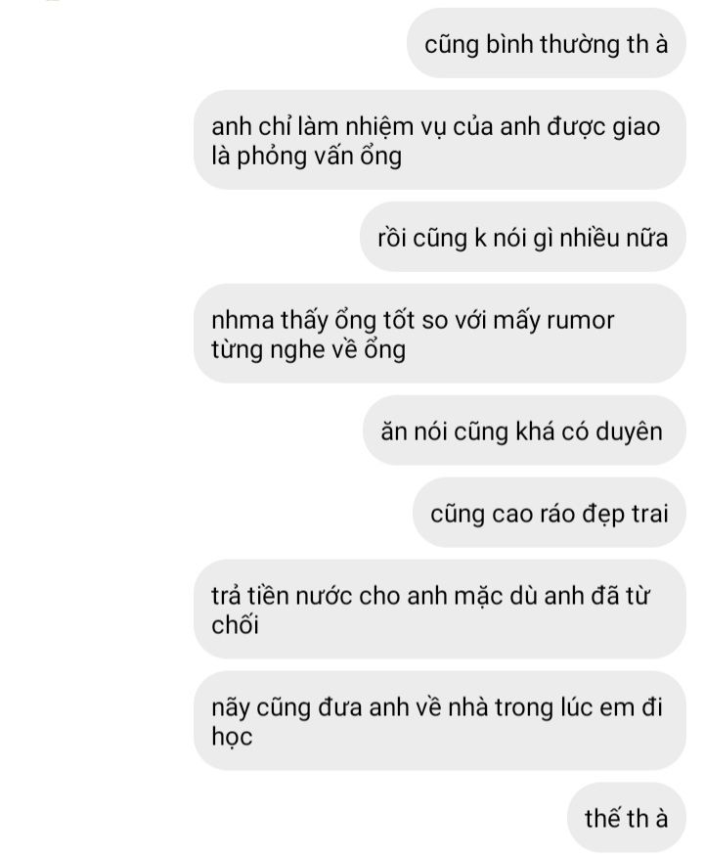Click the last bubble 'thế th à'
704x861 pixels.
click(x=627, y=818)
